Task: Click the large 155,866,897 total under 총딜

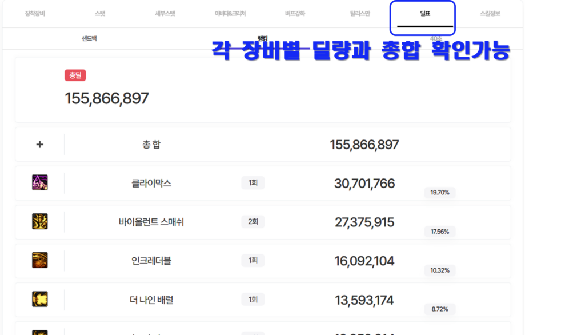Action: tap(107, 98)
